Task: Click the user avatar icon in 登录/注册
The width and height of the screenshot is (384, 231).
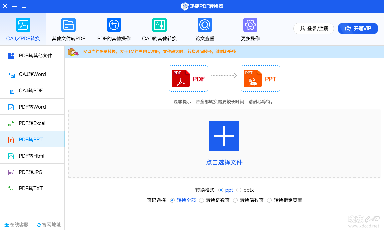Action: pos(303,29)
